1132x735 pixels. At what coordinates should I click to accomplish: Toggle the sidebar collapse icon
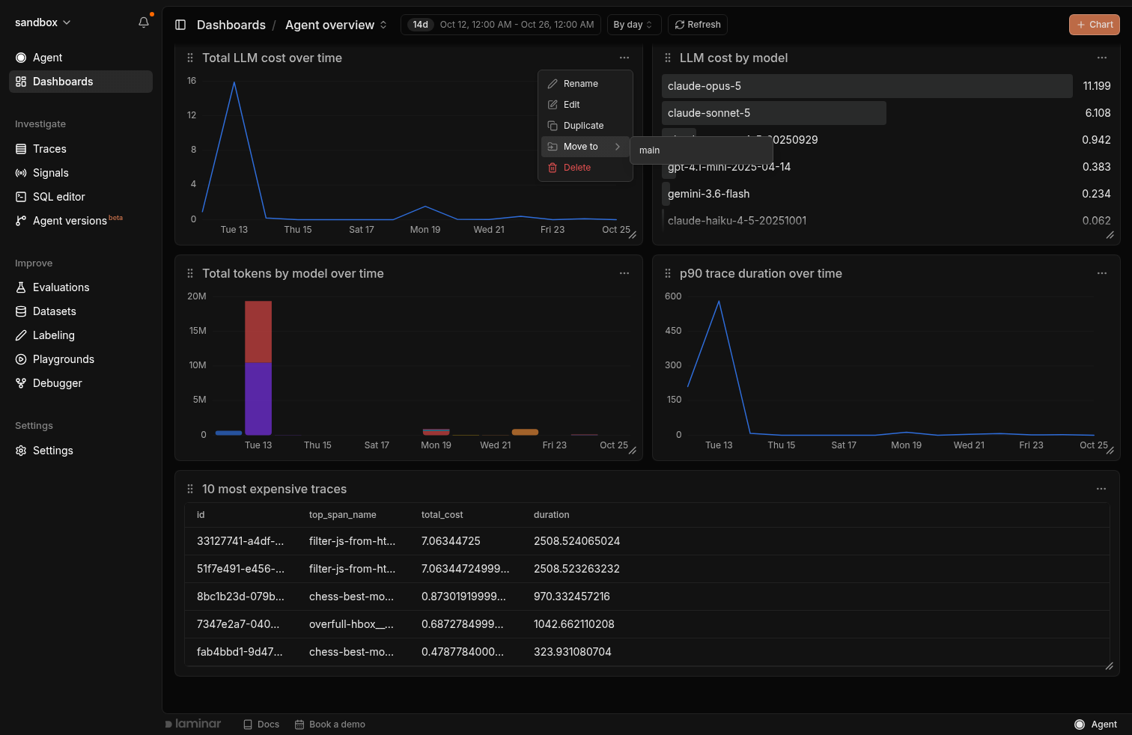[x=180, y=25]
